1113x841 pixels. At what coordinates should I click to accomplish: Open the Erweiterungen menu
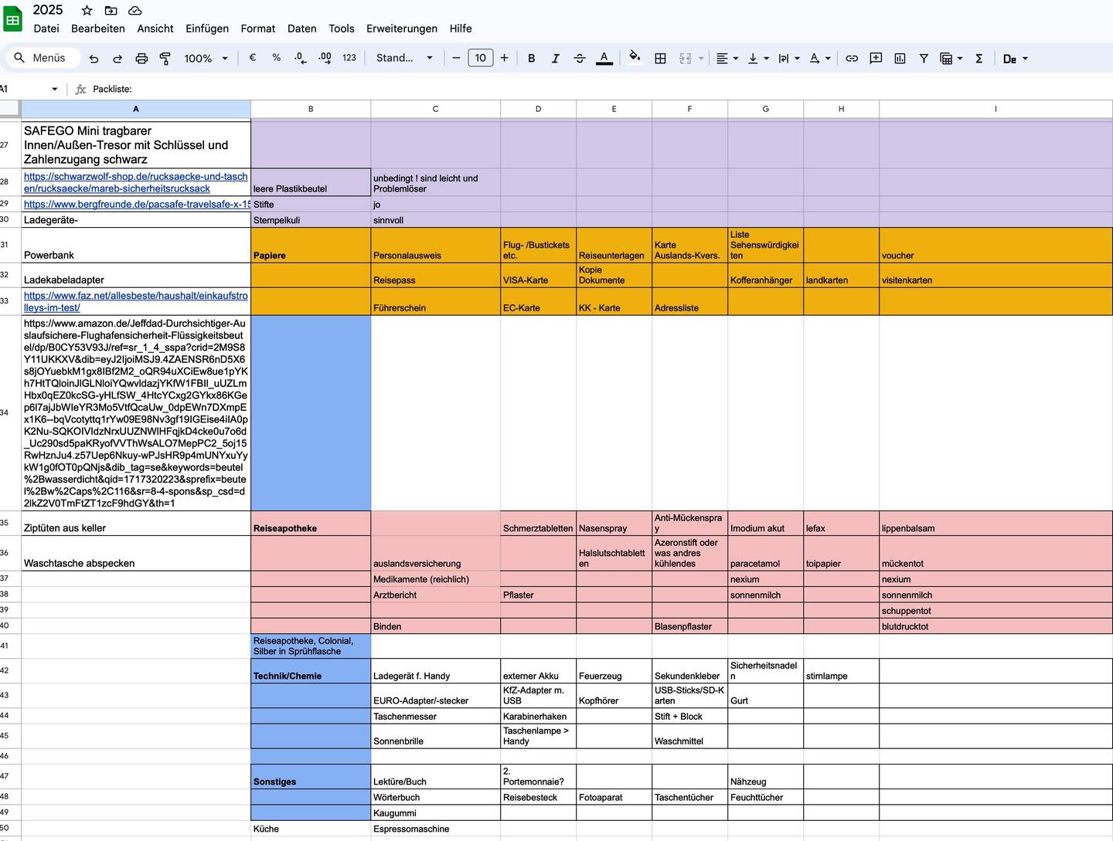pos(401,29)
